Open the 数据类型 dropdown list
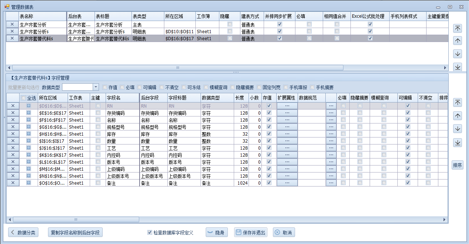This screenshot has height=244, width=469. [96, 87]
